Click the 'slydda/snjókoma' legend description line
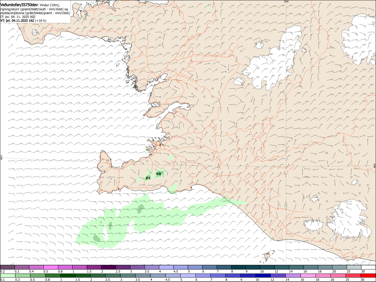The width and height of the screenshot is (376, 282). 35,13
